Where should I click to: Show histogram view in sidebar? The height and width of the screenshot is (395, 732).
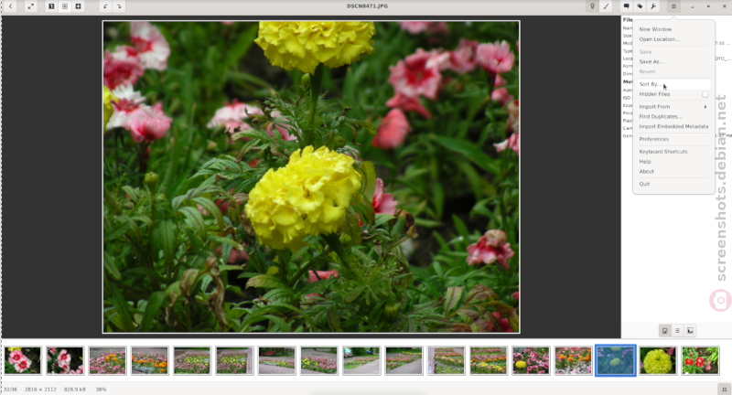tap(690, 331)
